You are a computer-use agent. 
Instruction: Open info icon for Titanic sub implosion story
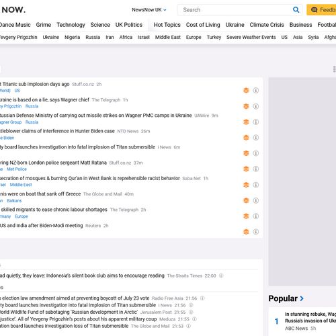(256, 90)
